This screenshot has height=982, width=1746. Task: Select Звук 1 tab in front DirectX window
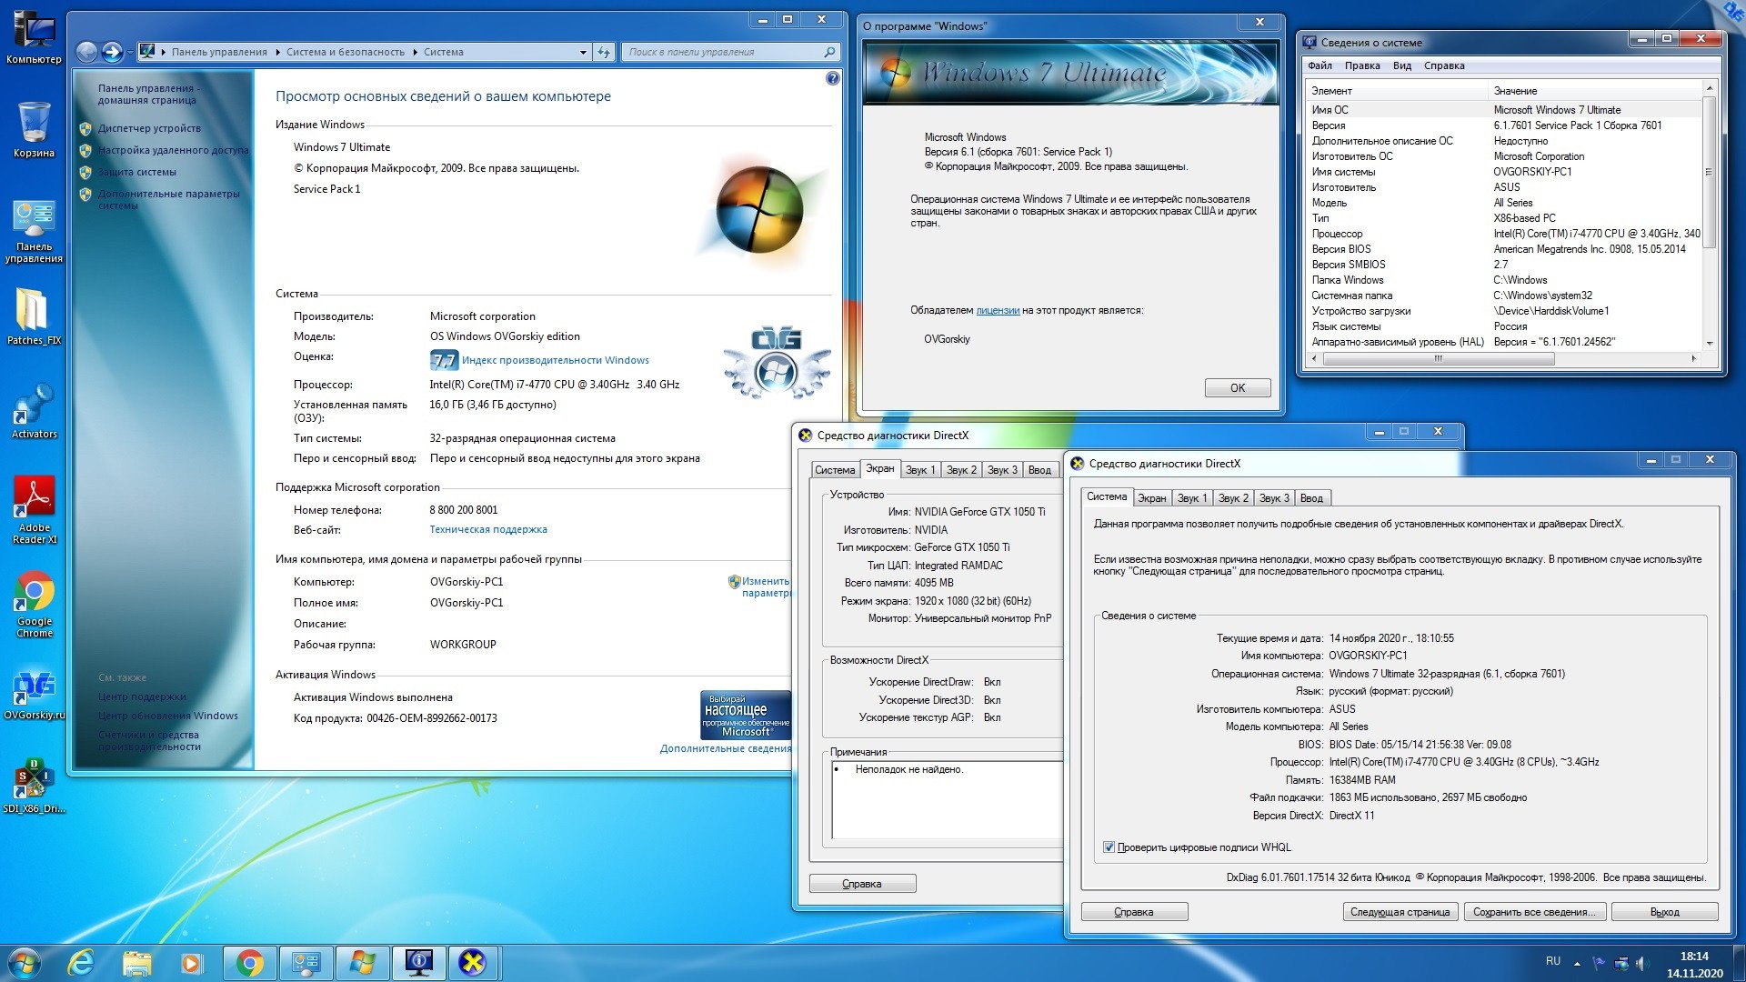click(1192, 498)
